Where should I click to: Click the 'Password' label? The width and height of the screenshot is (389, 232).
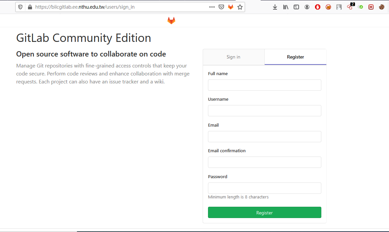click(x=218, y=176)
